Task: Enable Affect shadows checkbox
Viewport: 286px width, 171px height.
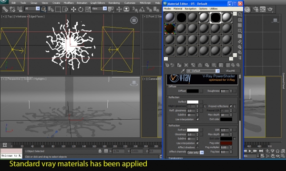Action: pos(197,147)
